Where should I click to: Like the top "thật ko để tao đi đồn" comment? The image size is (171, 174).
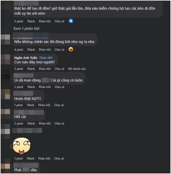point(31,21)
